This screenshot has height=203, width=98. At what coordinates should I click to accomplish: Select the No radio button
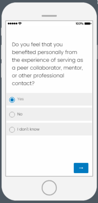(x=12, y=115)
